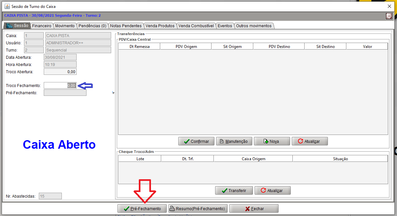397x216 pixels.
Task: Sort by the Dt Remessa column header
Action: click(139, 47)
